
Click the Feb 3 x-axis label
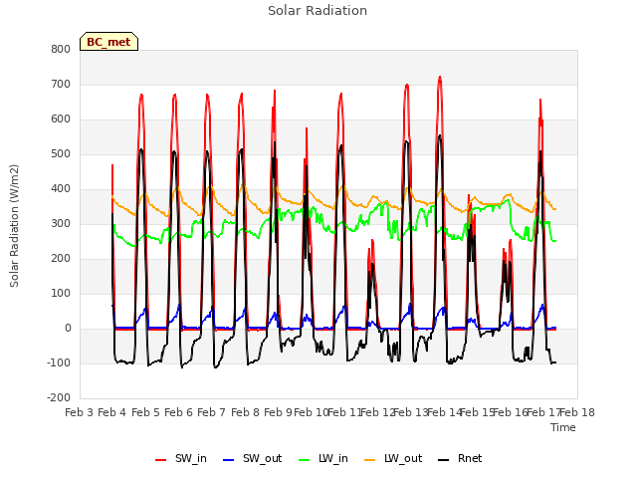click(x=80, y=412)
